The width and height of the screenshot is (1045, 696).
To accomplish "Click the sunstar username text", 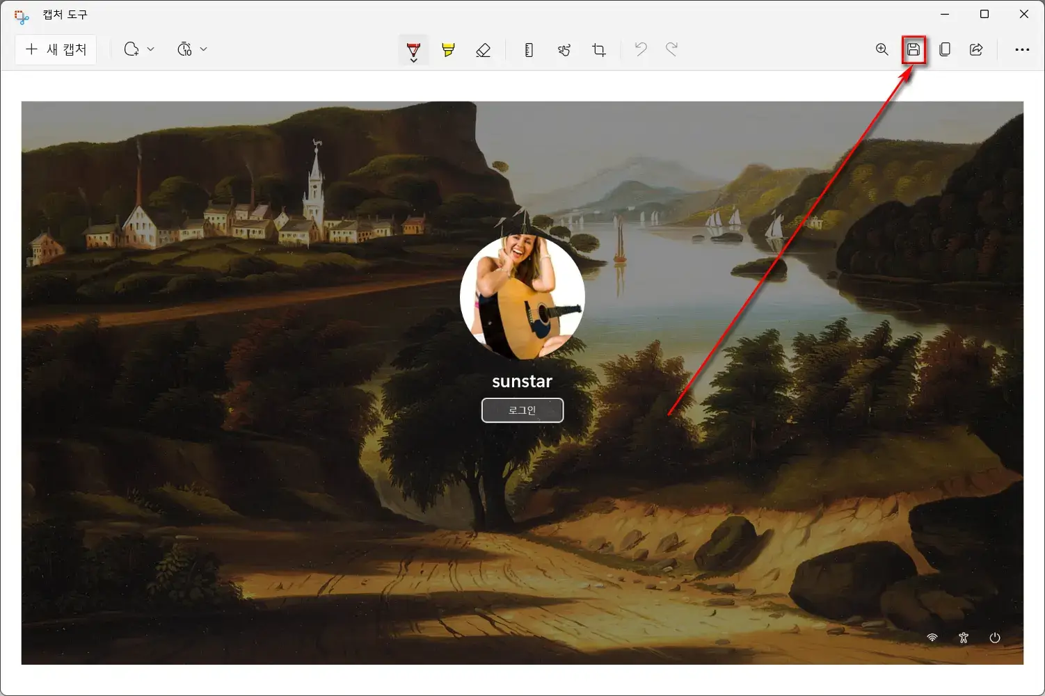I will [x=522, y=381].
